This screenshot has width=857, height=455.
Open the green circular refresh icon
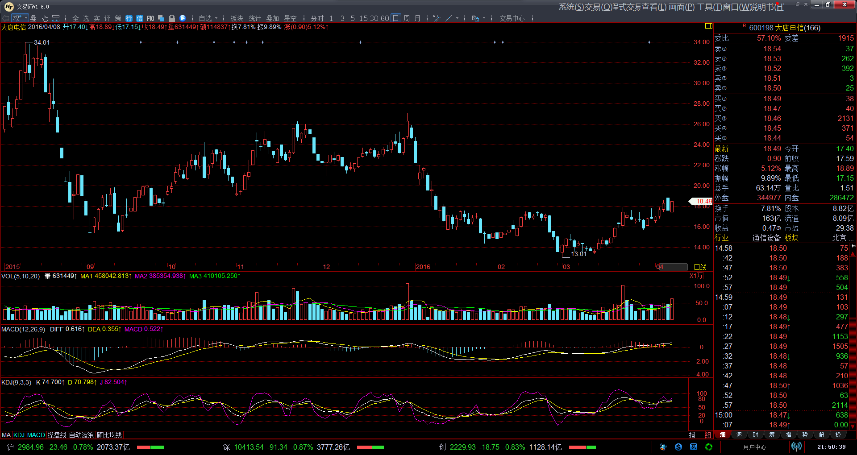pos(709,447)
